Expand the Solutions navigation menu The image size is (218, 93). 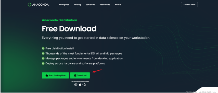click(x=90, y=5)
